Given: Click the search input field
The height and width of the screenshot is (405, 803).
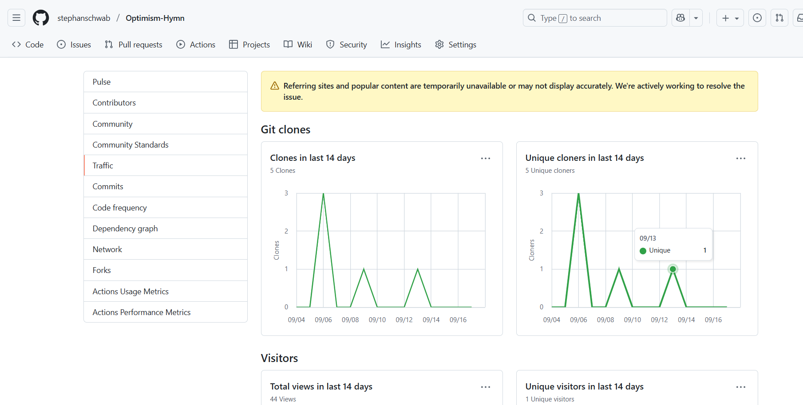Looking at the screenshot, I should click(595, 18).
